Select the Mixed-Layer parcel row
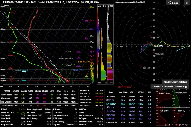191x127 pixels. [x=39, y=98]
